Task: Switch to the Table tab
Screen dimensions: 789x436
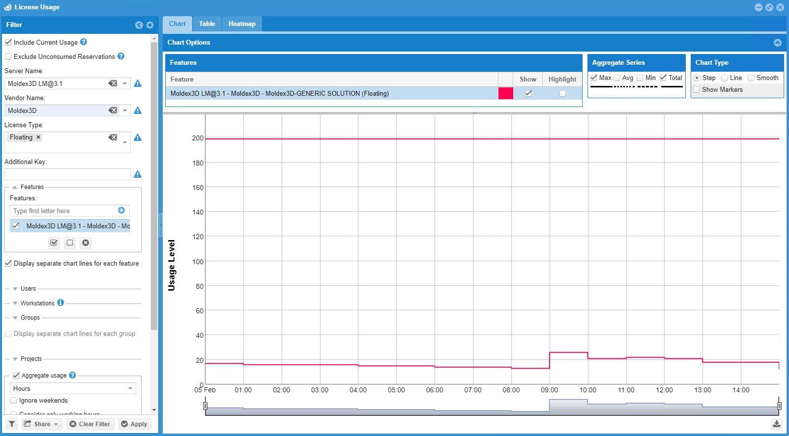Action: pos(207,24)
